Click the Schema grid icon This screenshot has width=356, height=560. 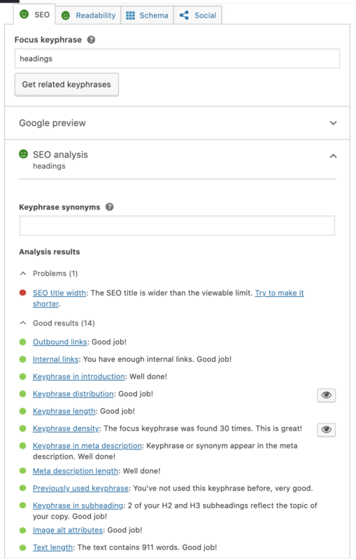pyautogui.click(x=130, y=15)
